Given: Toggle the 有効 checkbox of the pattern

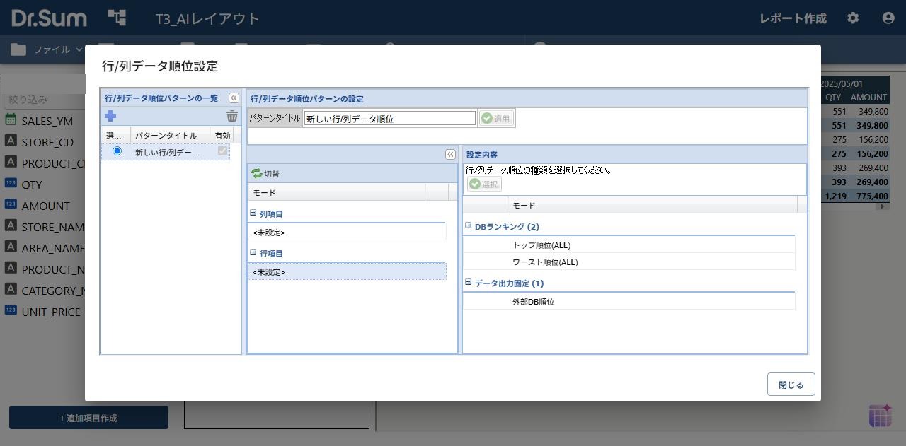Looking at the screenshot, I should pyautogui.click(x=222, y=151).
